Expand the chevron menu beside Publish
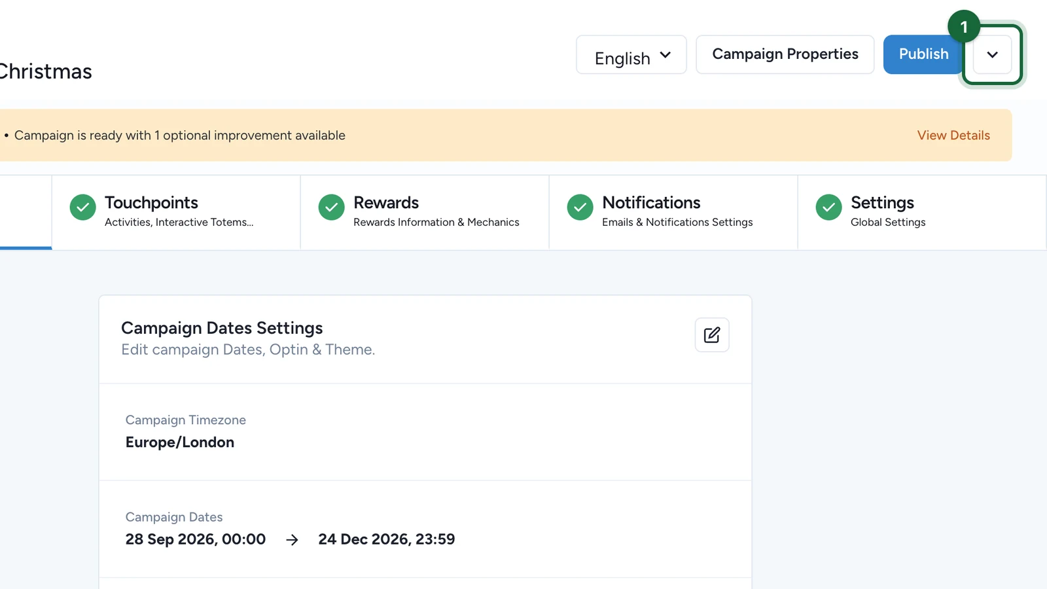This screenshot has width=1047, height=589. (992, 55)
